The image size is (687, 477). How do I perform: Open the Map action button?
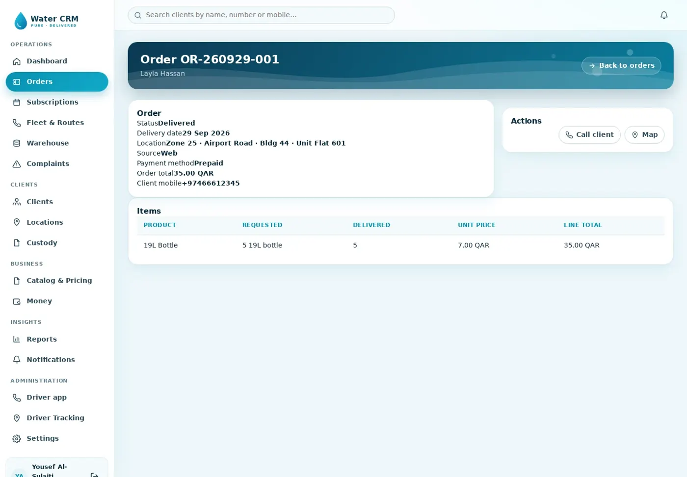tap(644, 135)
